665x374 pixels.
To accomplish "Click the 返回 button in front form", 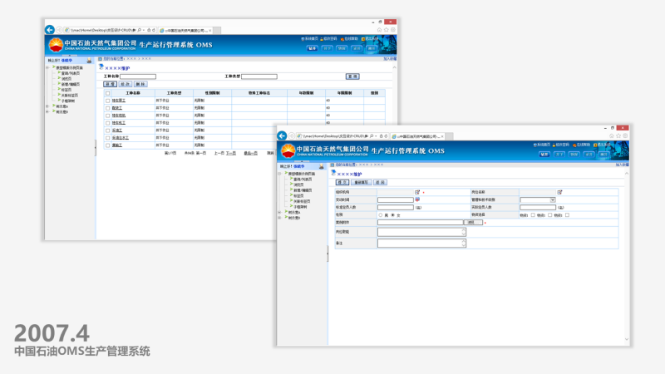I will pyautogui.click(x=380, y=182).
